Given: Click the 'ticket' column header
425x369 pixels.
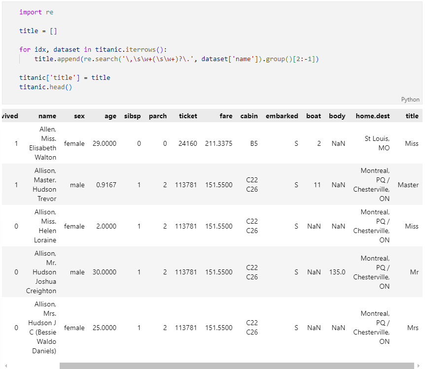Looking at the screenshot, I should 188,116.
